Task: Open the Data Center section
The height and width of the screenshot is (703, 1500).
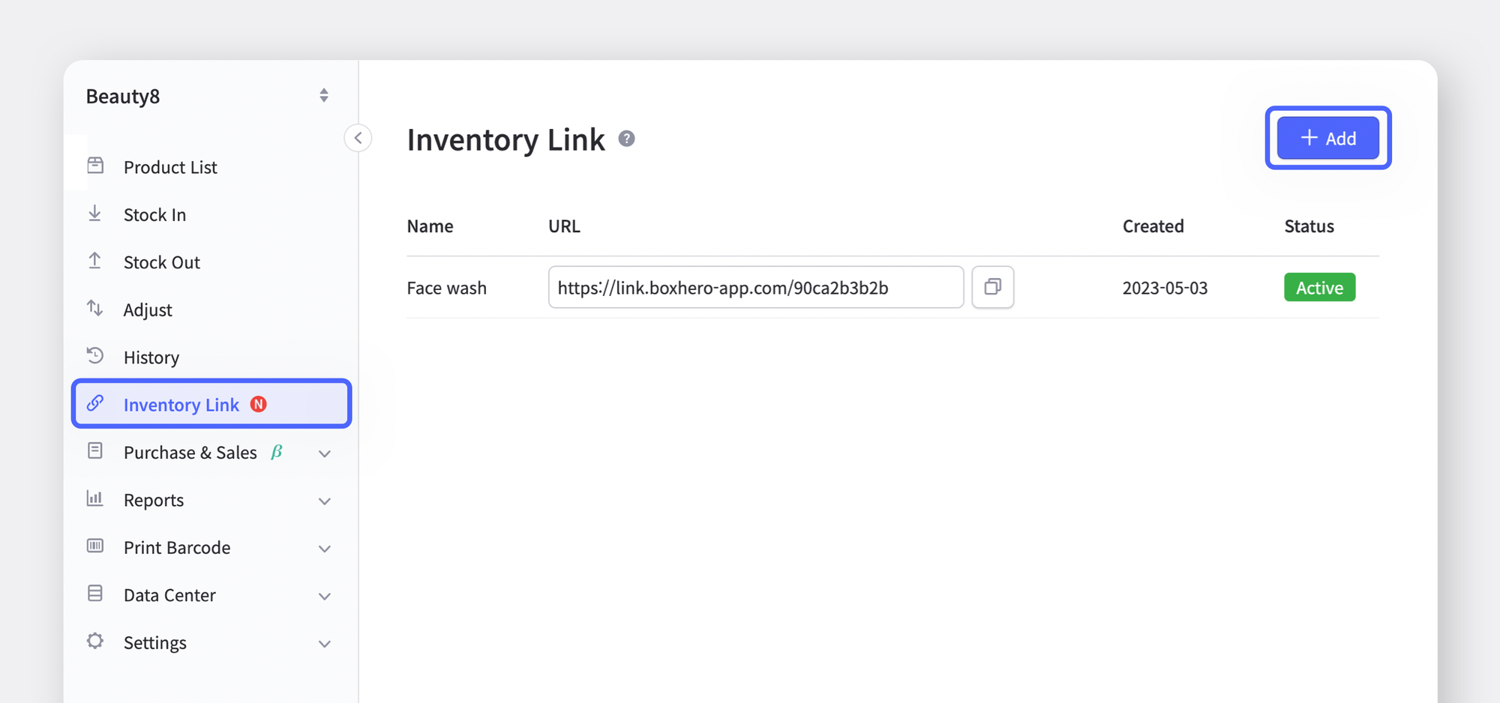Action: click(325, 595)
